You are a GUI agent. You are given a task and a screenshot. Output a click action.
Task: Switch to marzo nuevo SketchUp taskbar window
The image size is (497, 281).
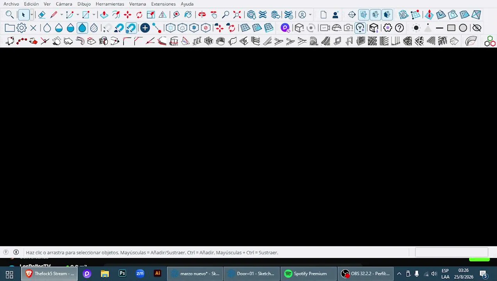click(x=195, y=274)
